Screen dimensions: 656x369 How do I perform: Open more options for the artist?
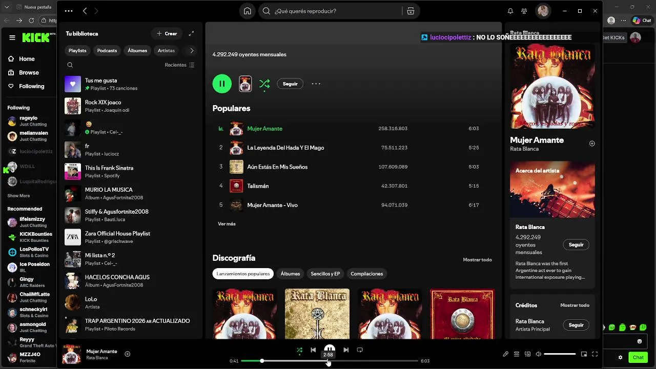coord(316,84)
